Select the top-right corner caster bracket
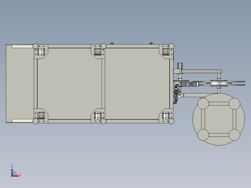This screenshot has height=188, width=251. point(166,52)
